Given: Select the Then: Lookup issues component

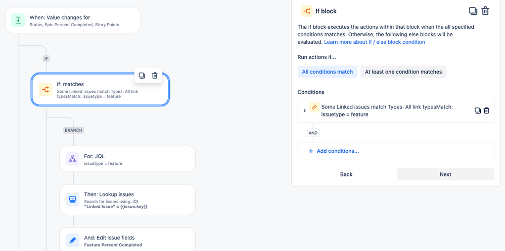Looking at the screenshot, I should (127, 200).
